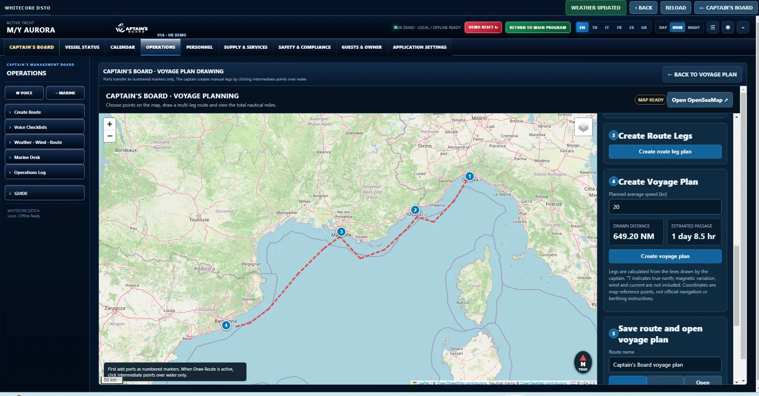This screenshot has height=396, width=759.
Task: Open the Application Settings tab
Action: (x=420, y=47)
